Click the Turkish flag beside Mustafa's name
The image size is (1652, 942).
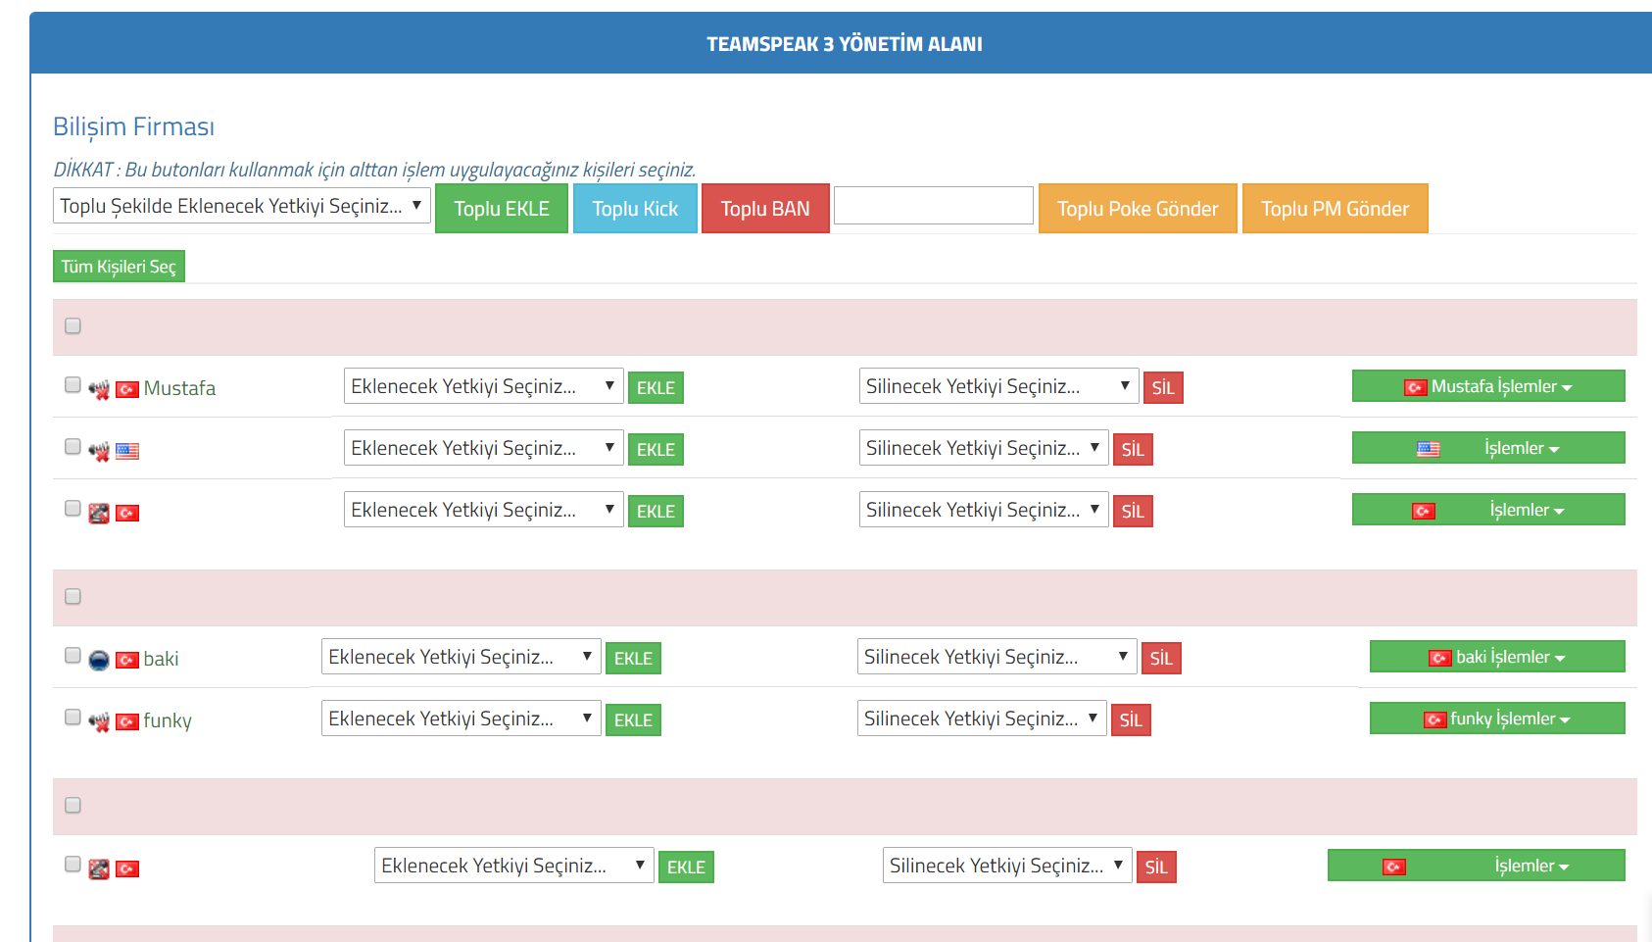[127, 390]
